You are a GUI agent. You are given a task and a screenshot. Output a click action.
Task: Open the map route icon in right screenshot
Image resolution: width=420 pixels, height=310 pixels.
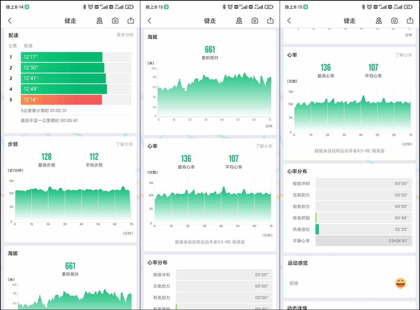pos(379,21)
